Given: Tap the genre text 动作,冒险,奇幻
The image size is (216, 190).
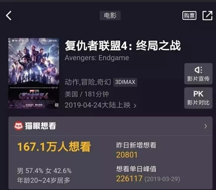Looking at the screenshot, I should (x=88, y=82).
